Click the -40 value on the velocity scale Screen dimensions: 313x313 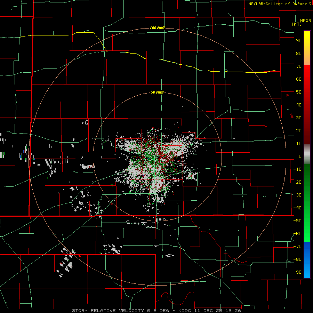(297, 208)
